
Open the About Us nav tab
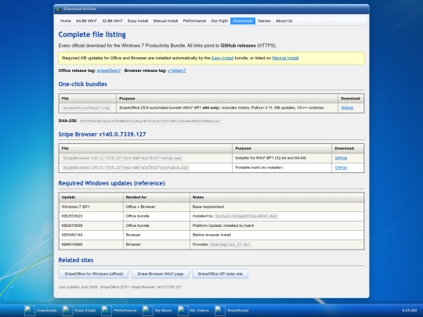point(284,21)
